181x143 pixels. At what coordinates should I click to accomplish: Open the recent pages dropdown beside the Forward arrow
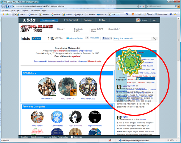10,6
